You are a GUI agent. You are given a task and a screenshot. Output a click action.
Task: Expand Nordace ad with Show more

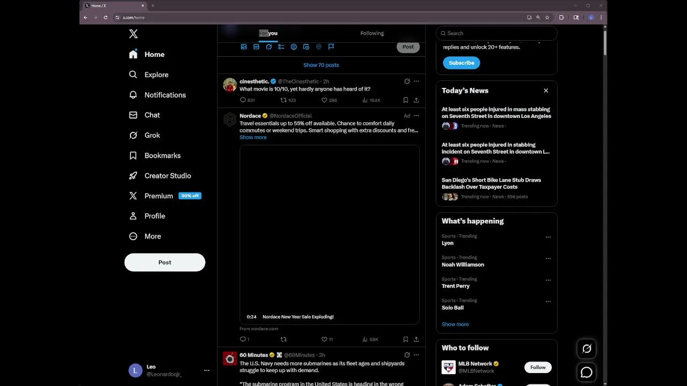[x=253, y=137]
